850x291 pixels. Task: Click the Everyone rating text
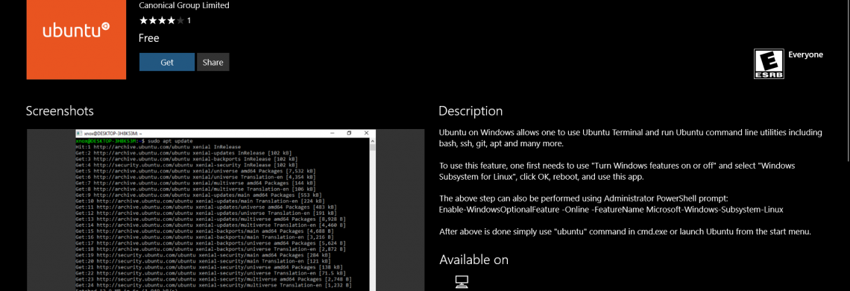pos(805,54)
